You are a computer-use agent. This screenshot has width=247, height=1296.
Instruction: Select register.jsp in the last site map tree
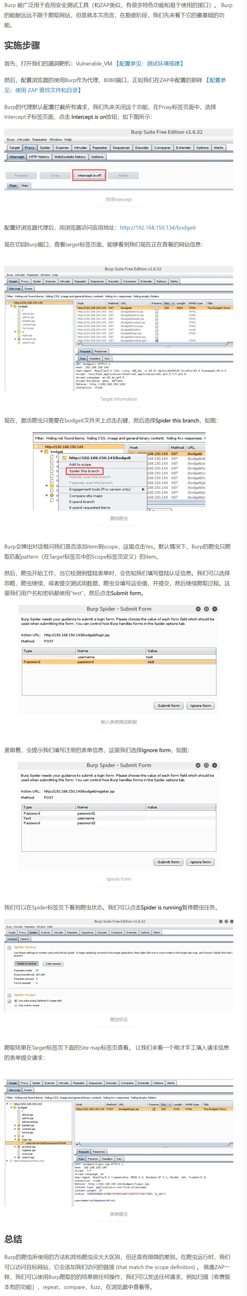[x=29, y=1150]
